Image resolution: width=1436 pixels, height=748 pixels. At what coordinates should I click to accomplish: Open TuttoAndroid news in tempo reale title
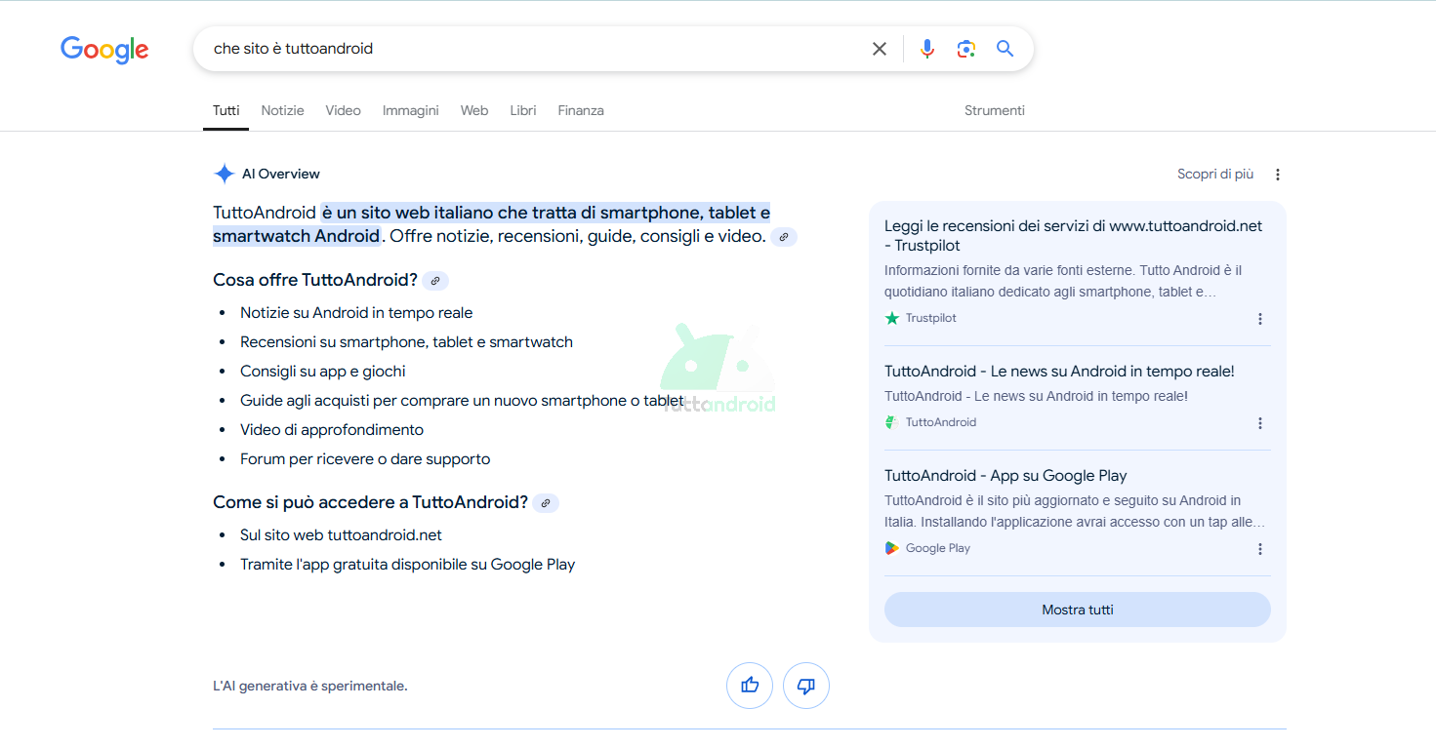click(1059, 372)
